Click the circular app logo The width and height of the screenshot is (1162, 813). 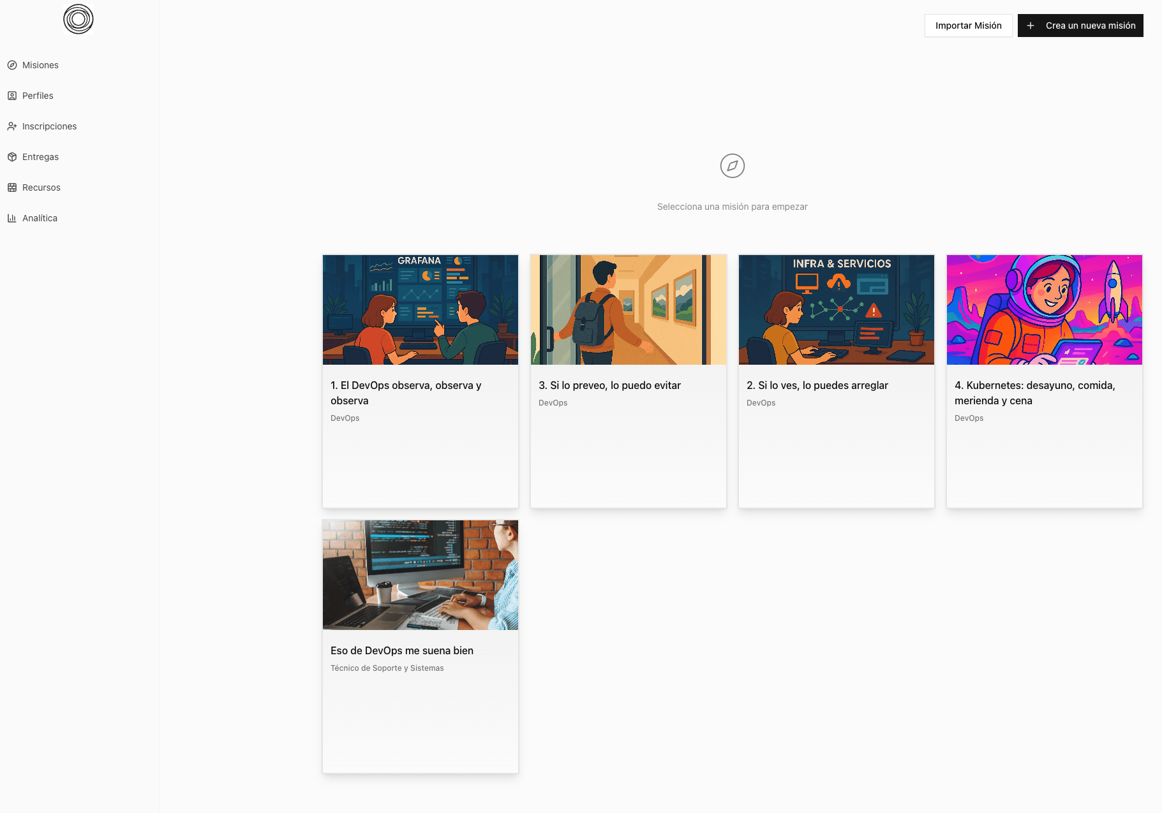[x=78, y=19]
